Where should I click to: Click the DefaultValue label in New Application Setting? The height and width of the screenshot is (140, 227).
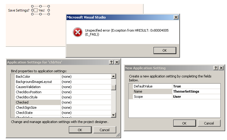(143, 86)
